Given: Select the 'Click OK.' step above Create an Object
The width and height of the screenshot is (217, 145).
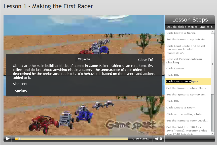Looking at the screenshot, I should point(173,75).
